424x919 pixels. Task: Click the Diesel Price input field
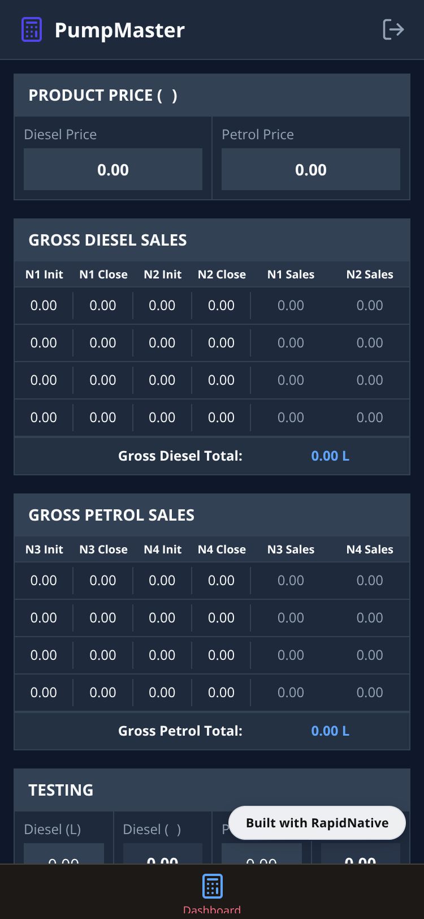[113, 170]
